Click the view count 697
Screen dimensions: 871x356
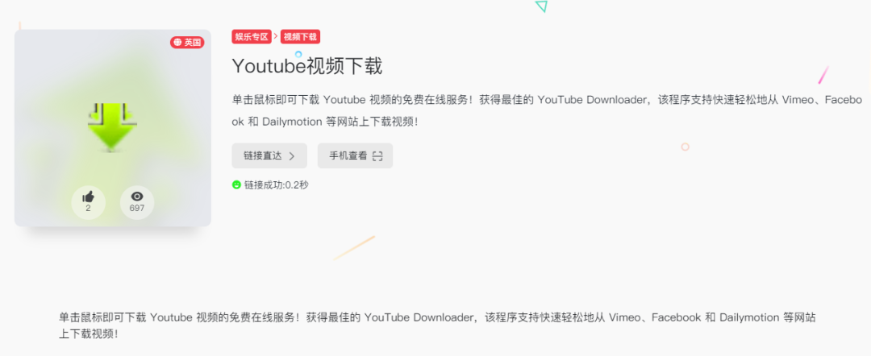(136, 209)
